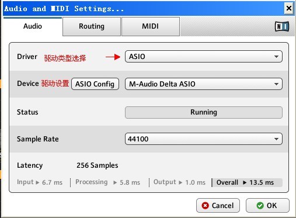Open the Driver dropdown showing ASIO
The width and height of the screenshot is (296, 218).
click(x=204, y=57)
